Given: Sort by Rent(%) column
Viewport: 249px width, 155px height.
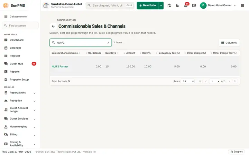Looking at the screenshot, I should (146, 53).
